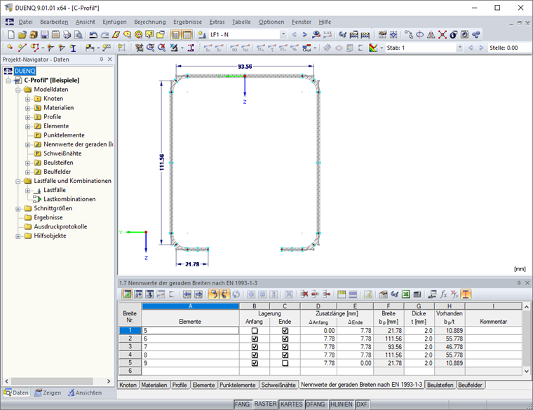Screen dimensions: 533x410
Task: Click the blue I-profile section icon
Action: click(73, 48)
